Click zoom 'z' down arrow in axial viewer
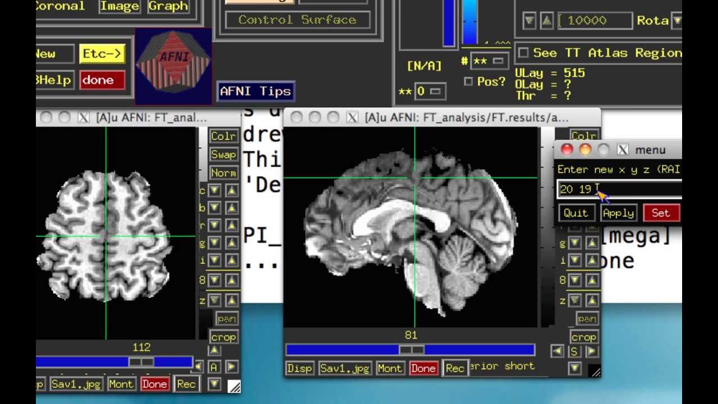The width and height of the screenshot is (718, 404). coord(214,300)
